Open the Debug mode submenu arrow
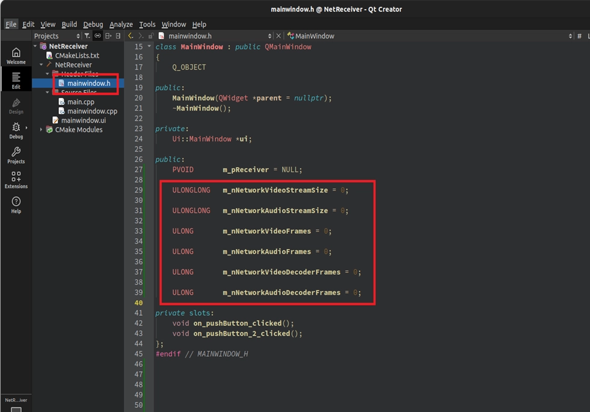This screenshot has width=590, height=412. click(26, 128)
